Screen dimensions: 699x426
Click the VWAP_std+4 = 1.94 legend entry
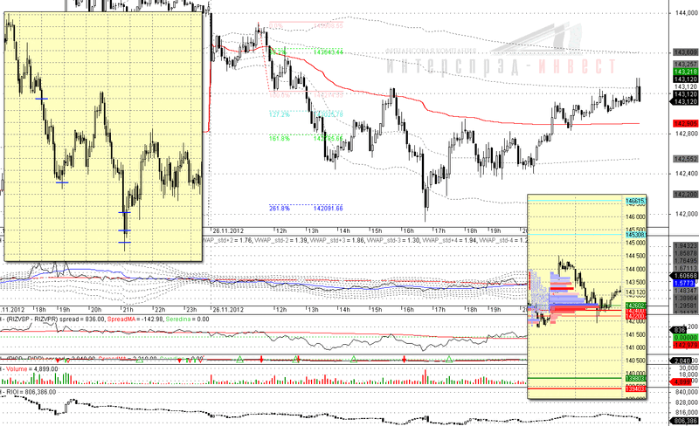coord(450,240)
